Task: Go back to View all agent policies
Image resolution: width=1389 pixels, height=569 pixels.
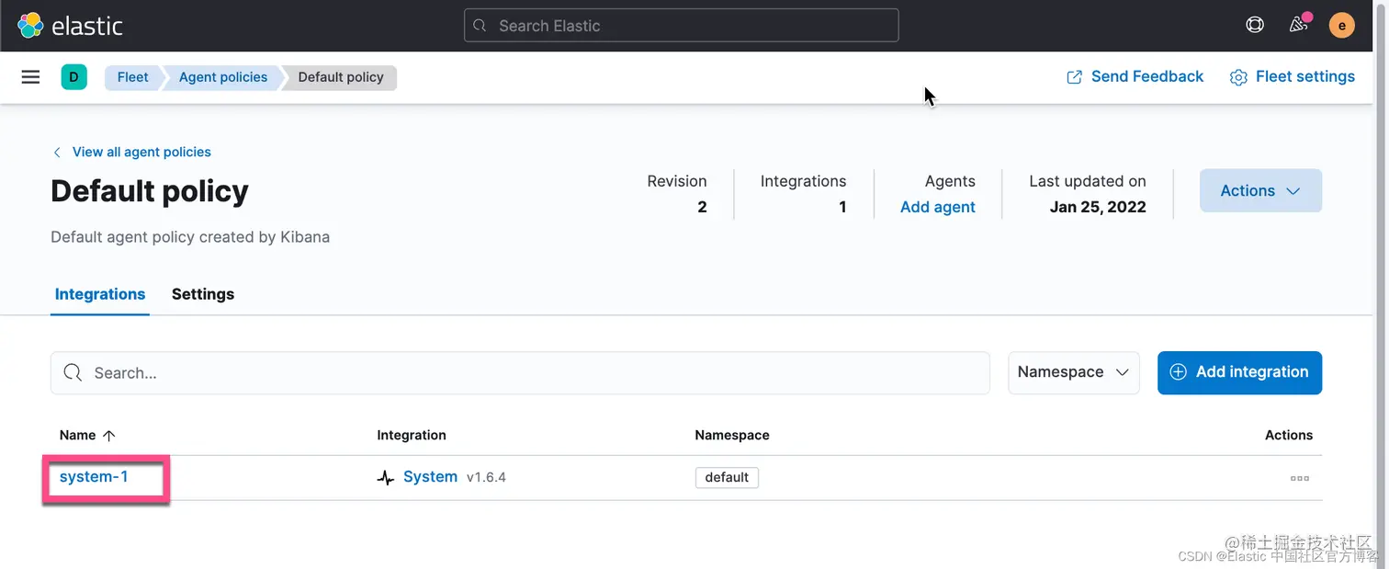Action: point(141,153)
